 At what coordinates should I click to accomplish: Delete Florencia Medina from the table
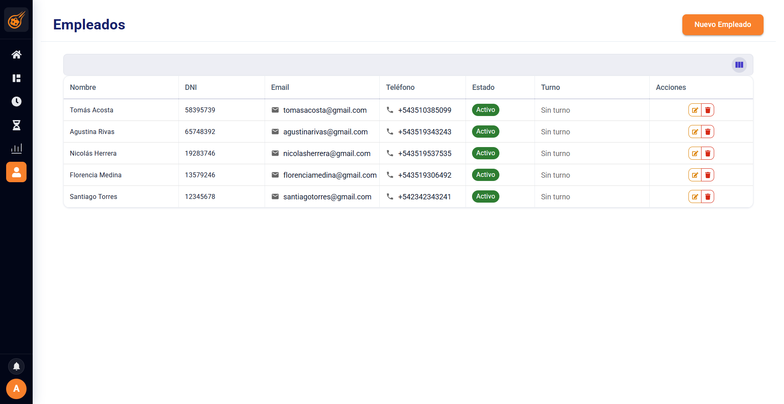tap(708, 175)
